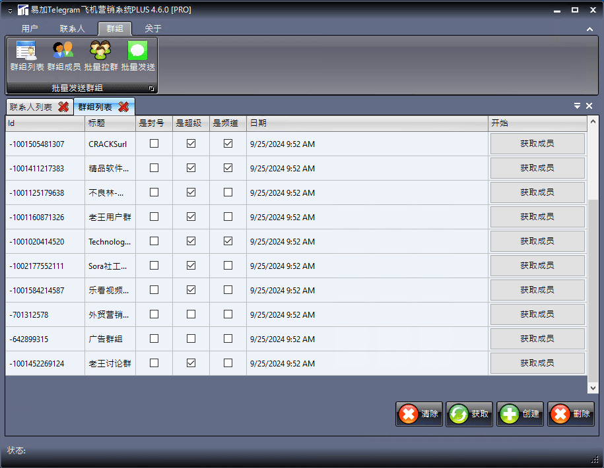This screenshot has width=604, height=468.
Task: Click the 删除 button
Action: tap(571, 414)
